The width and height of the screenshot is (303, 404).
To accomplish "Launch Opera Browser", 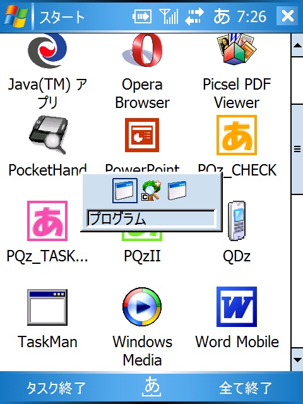I will (143, 50).
